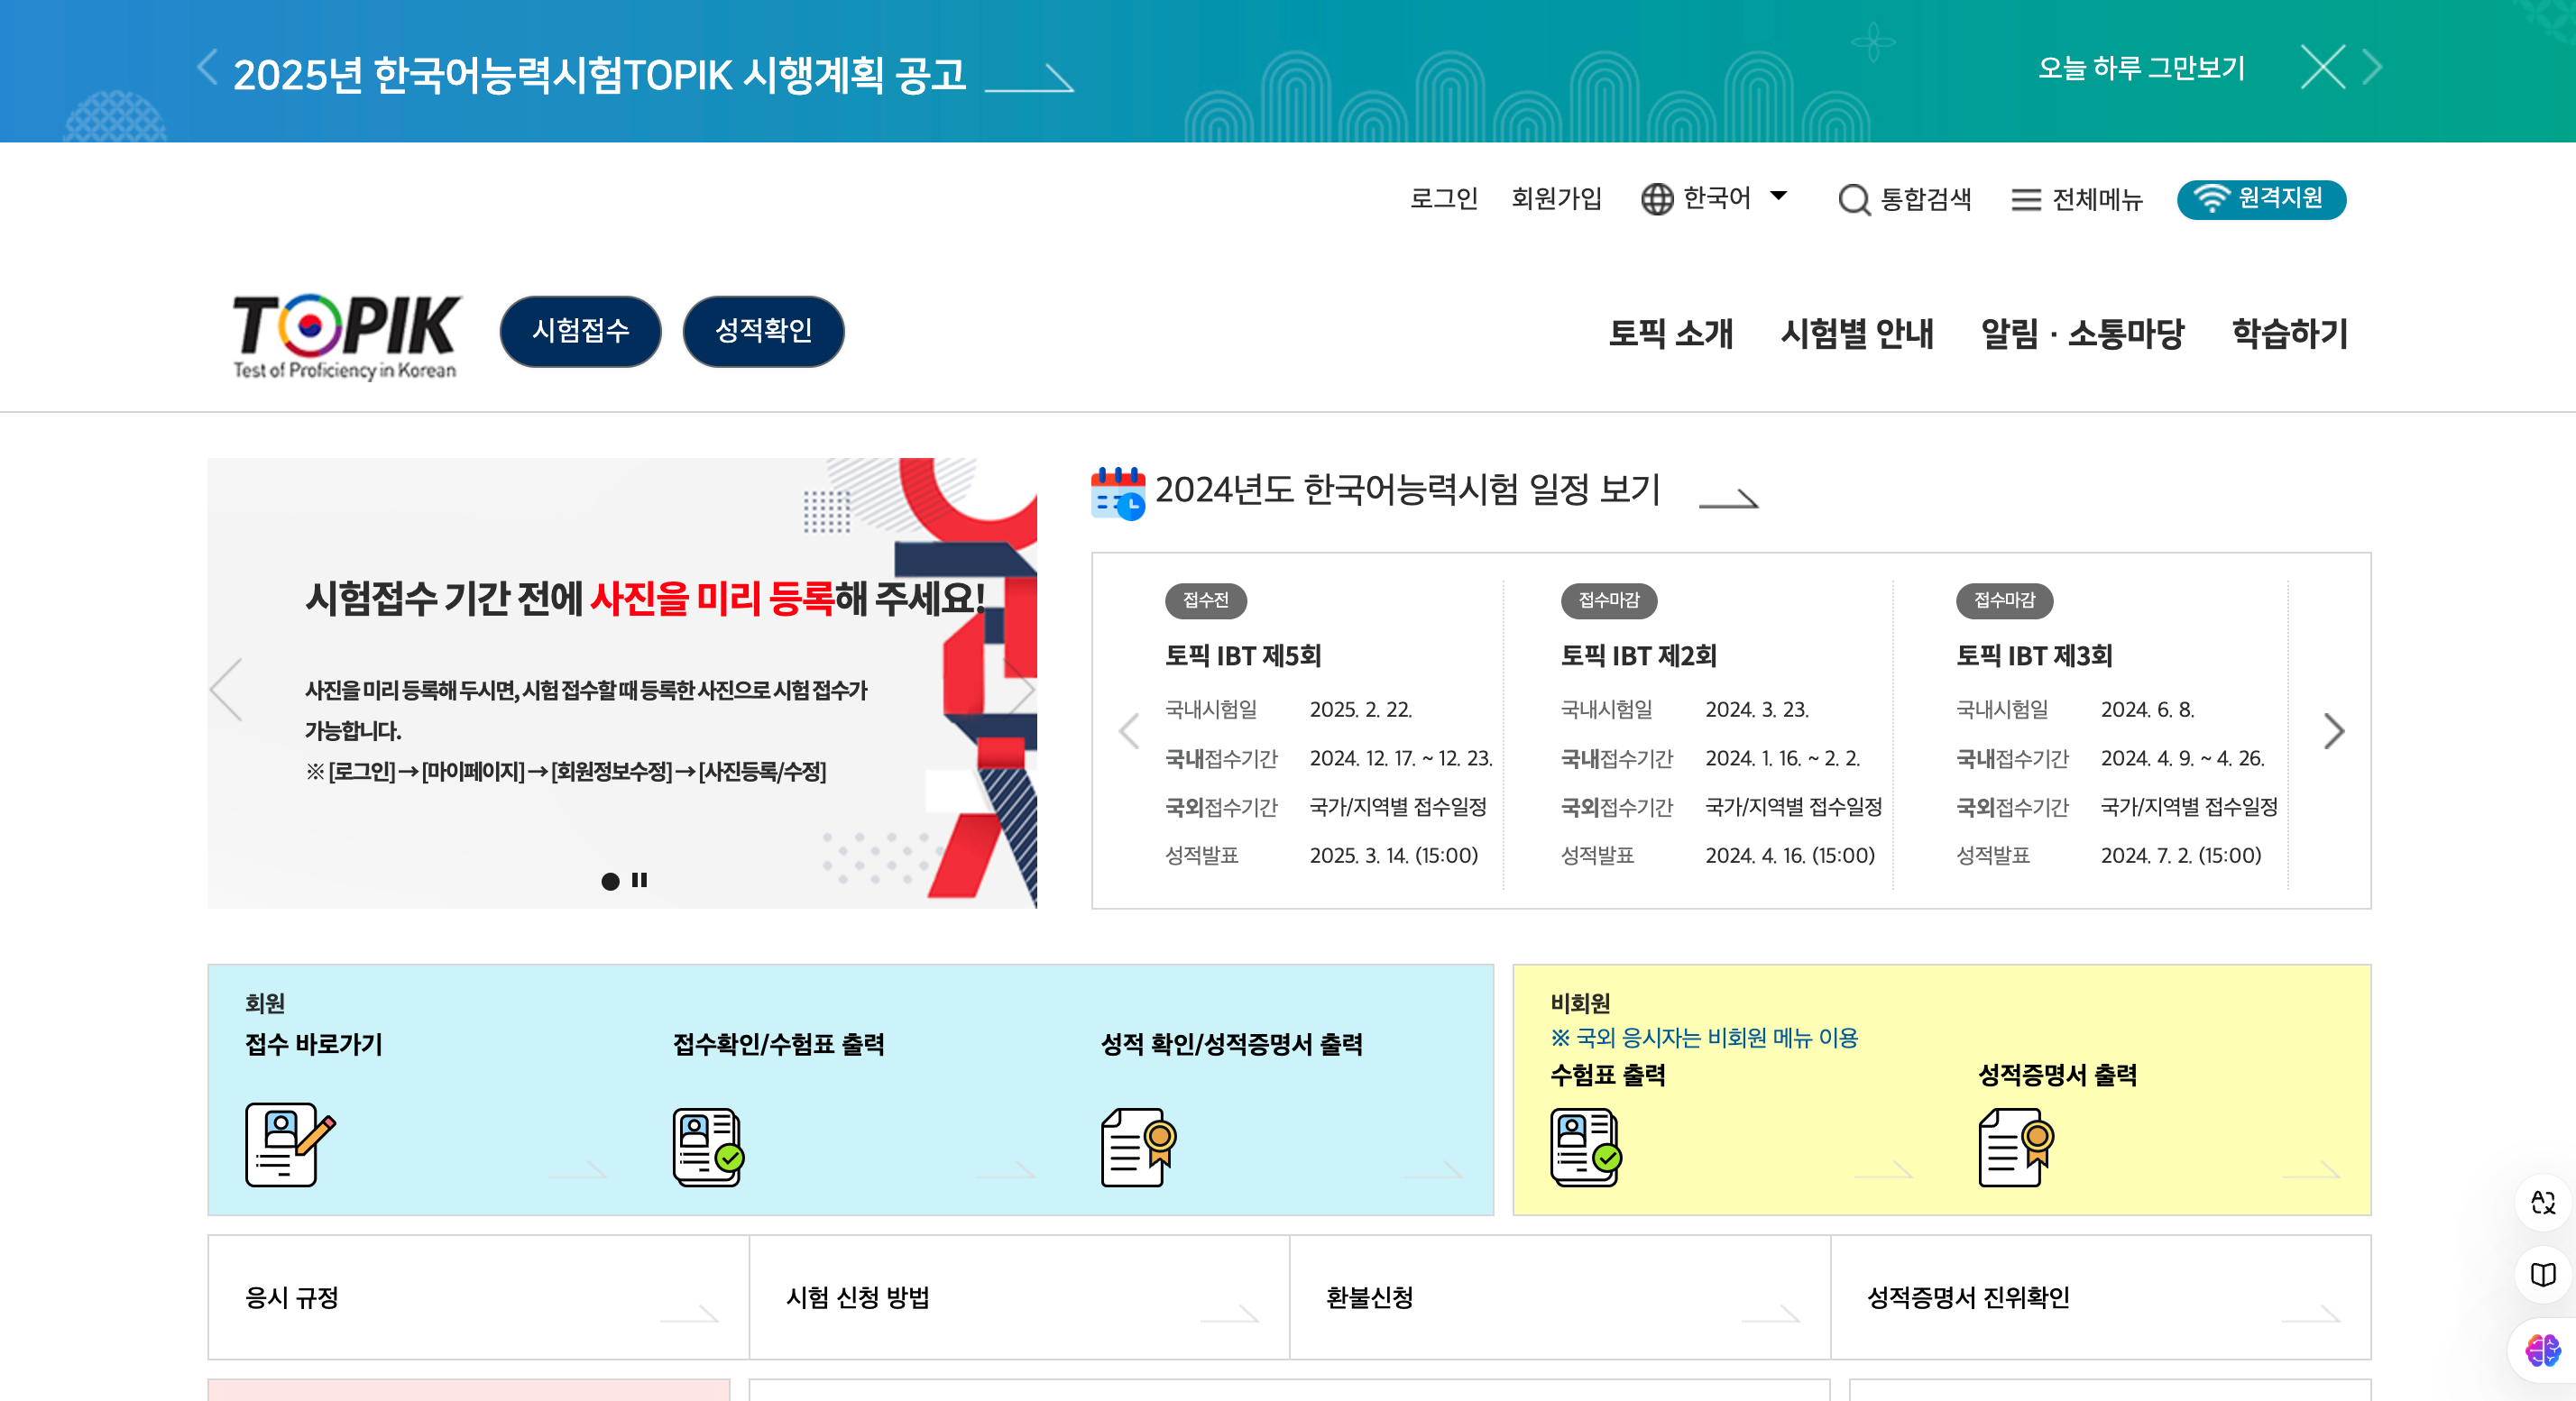The image size is (2576, 1401).
Task: Click the 회원가입 link
Action: tap(1556, 199)
